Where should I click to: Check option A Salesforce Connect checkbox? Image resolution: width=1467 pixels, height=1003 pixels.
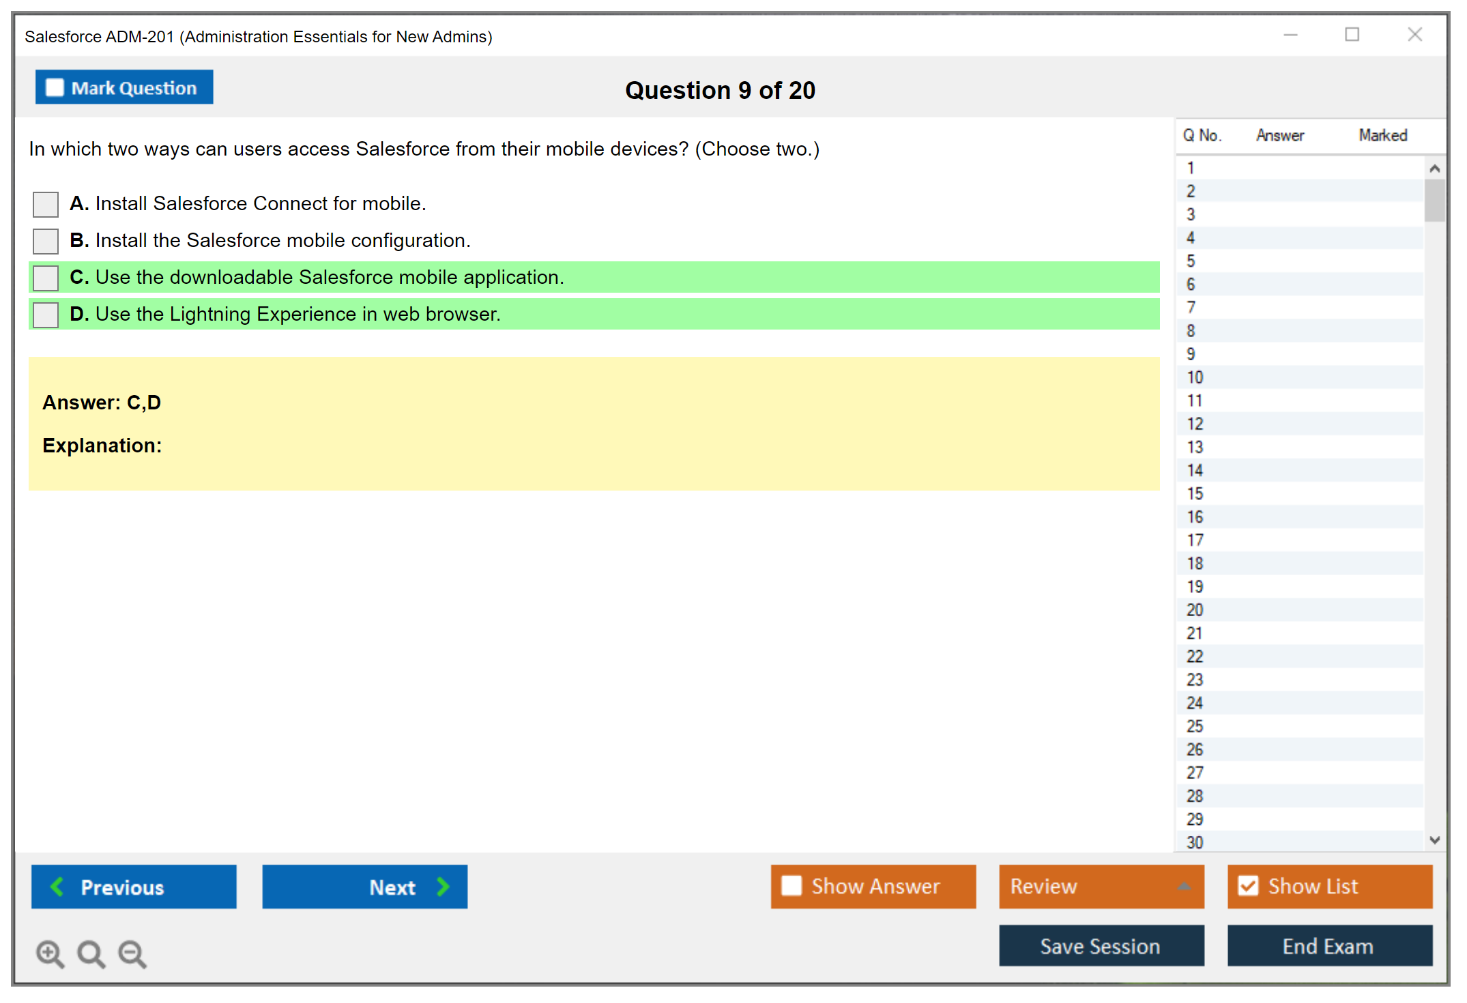(46, 204)
